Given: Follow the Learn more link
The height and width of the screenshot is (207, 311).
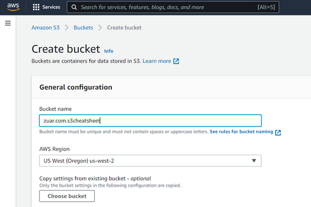Looking at the screenshot, I should pos(157,61).
